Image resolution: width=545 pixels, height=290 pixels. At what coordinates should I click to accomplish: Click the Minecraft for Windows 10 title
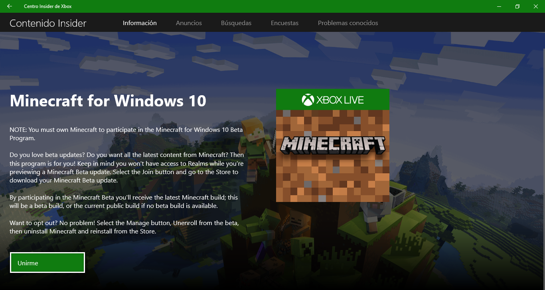point(108,101)
